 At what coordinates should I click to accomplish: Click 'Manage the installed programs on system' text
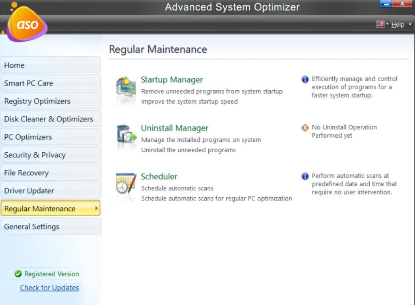click(201, 140)
